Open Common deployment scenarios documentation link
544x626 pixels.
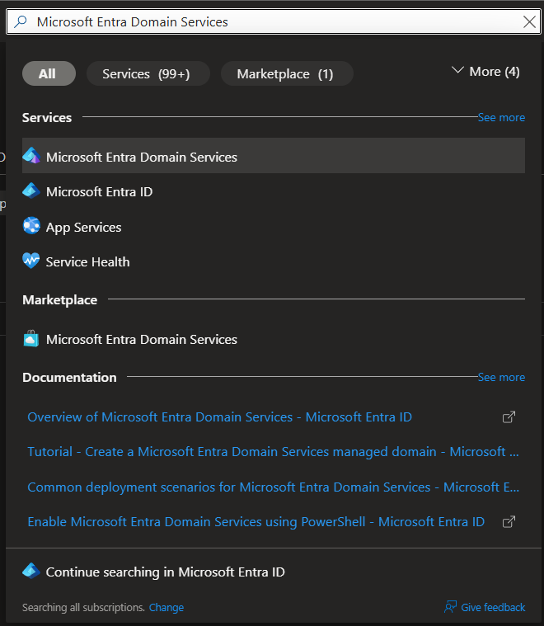tap(272, 487)
